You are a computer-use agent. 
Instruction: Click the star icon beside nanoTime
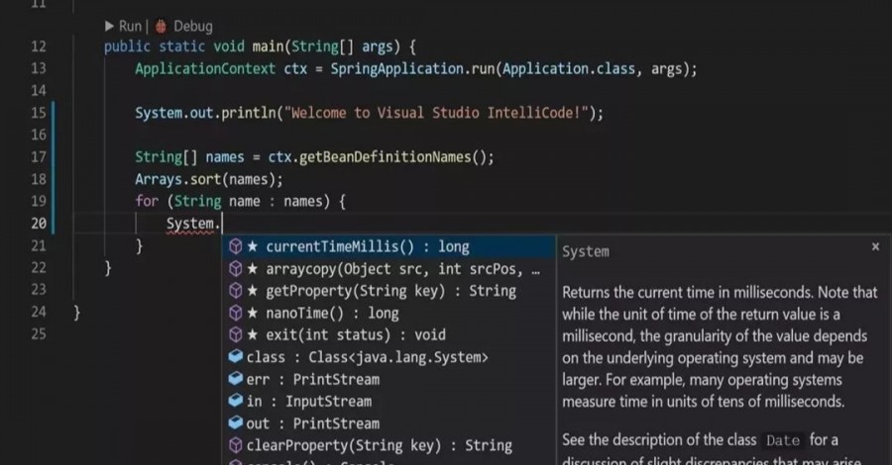(x=253, y=313)
